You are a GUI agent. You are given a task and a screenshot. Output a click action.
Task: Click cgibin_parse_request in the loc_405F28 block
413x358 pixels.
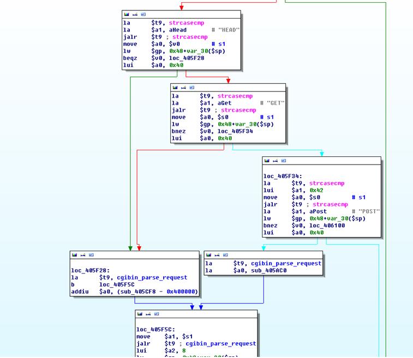coord(152,277)
